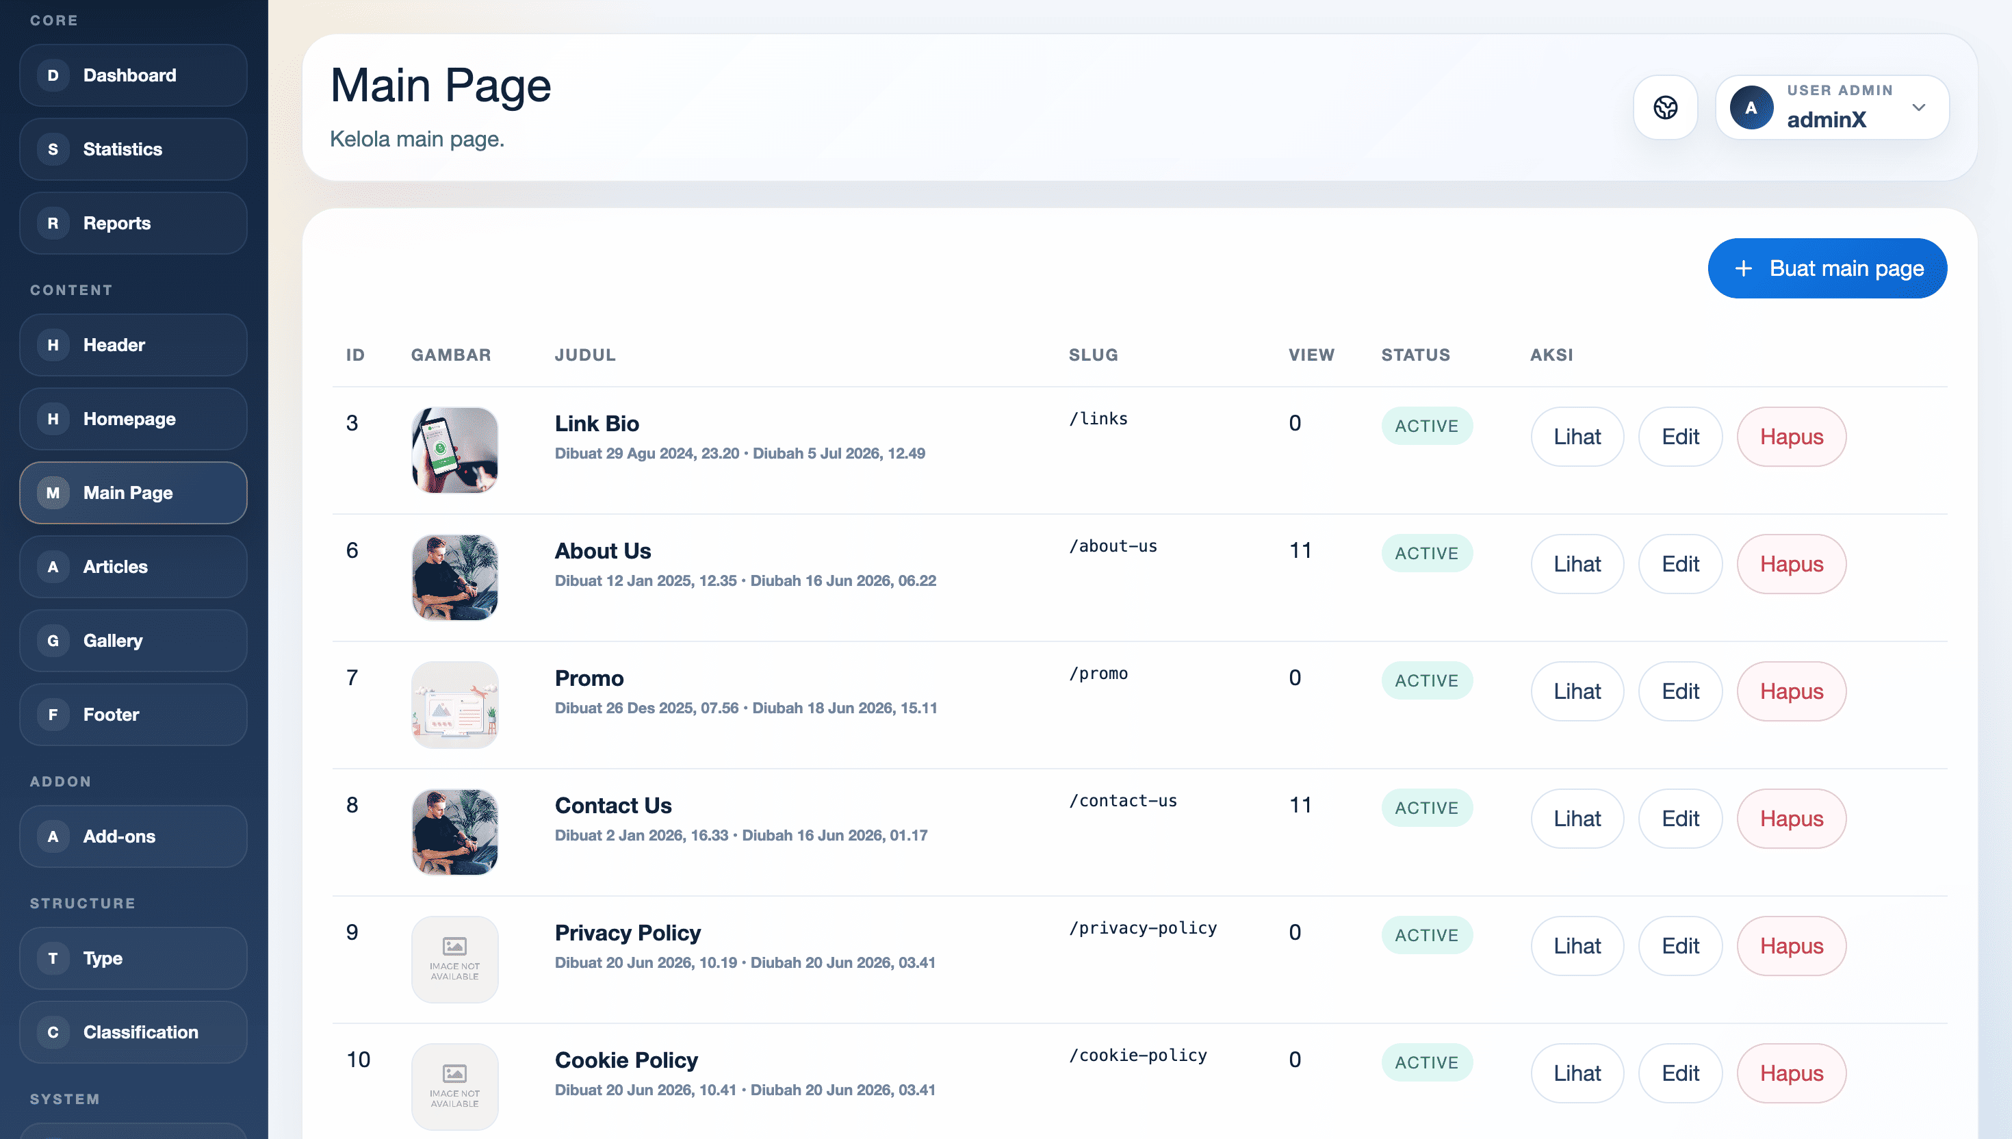Open the About Us thumbnail image
Screen dimensions: 2012x1139
[x=454, y=577]
